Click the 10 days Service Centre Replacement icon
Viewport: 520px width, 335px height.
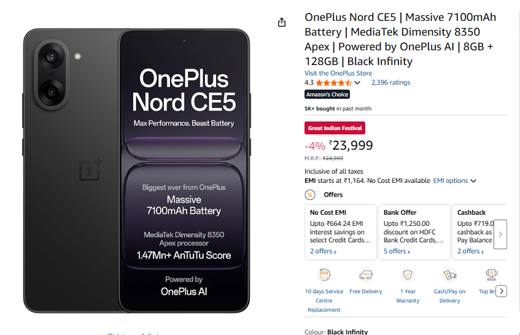click(x=324, y=274)
